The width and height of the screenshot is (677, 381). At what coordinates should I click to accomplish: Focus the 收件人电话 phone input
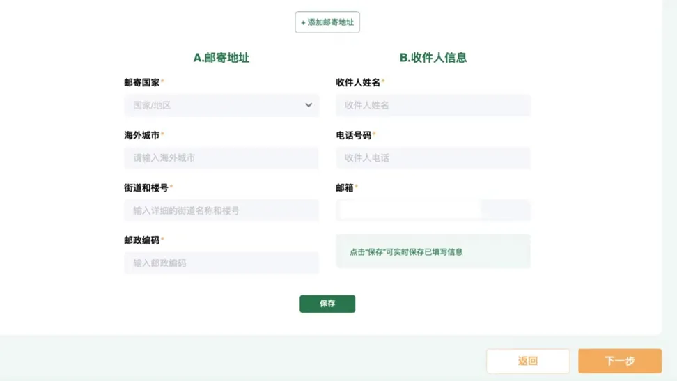point(433,158)
